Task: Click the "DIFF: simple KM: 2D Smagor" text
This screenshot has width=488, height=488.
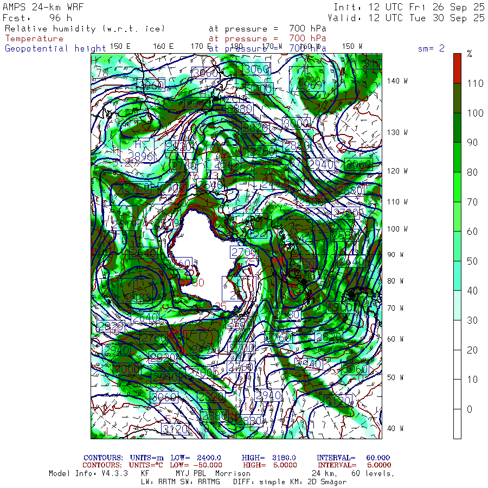Action: tap(290, 482)
